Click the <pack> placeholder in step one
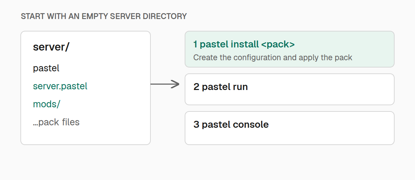The image size is (415, 180). 278,44
